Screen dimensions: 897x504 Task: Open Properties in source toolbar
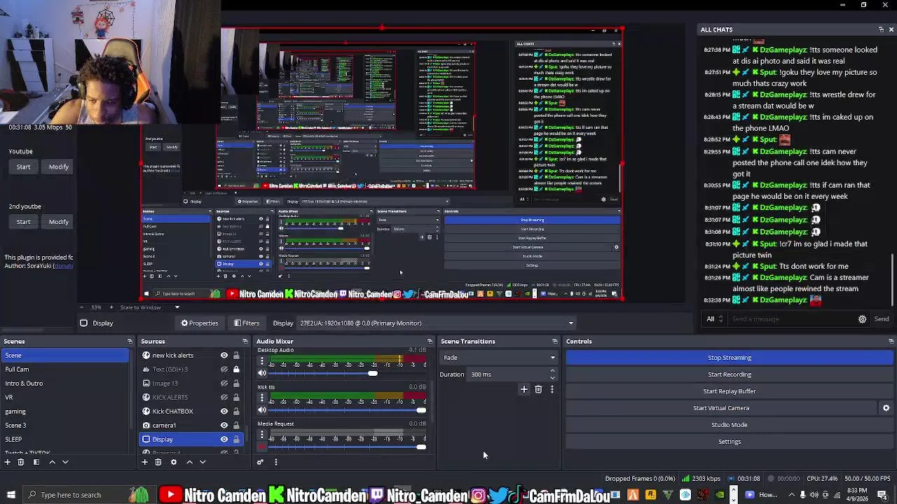[x=199, y=323]
